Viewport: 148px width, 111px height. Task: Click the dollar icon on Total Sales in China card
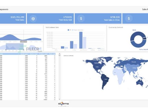pyautogui.click(x=81, y=18)
